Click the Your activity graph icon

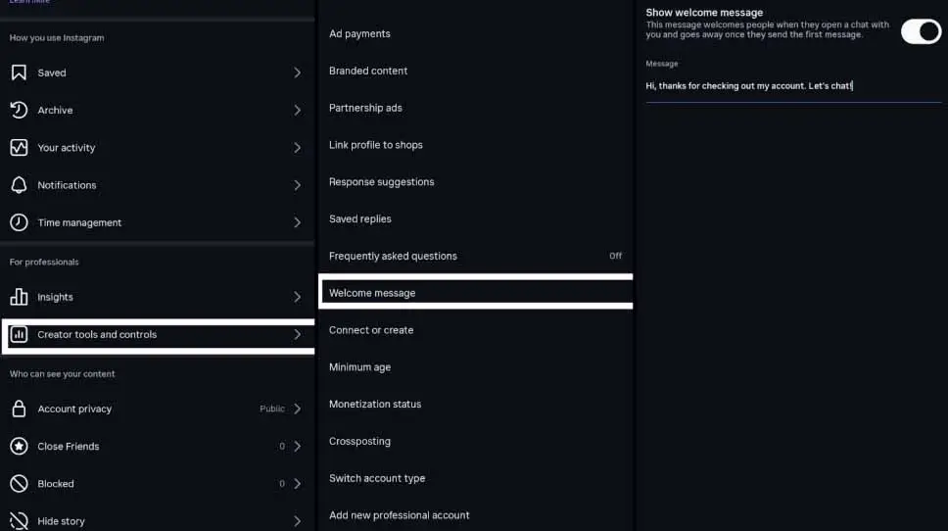pos(19,148)
